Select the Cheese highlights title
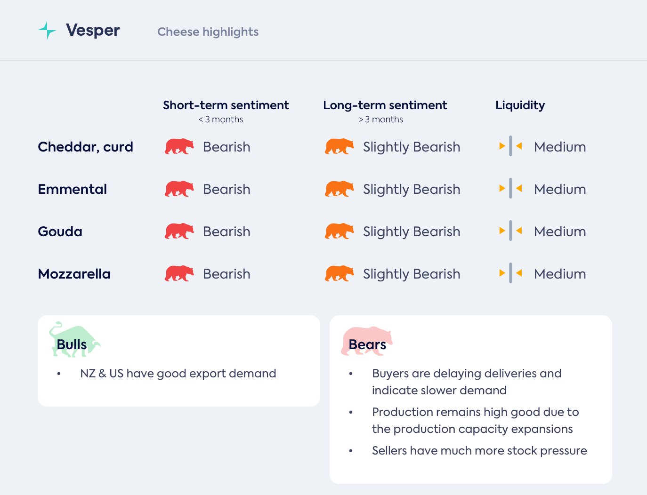 tap(208, 32)
